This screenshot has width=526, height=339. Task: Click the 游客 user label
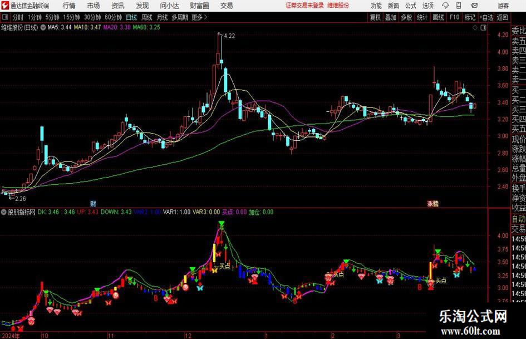[503, 6]
